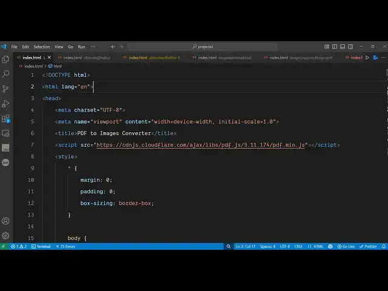Screen dimensions: 388x291
Task: Open the Selection menu
Action: tap(42, 47)
